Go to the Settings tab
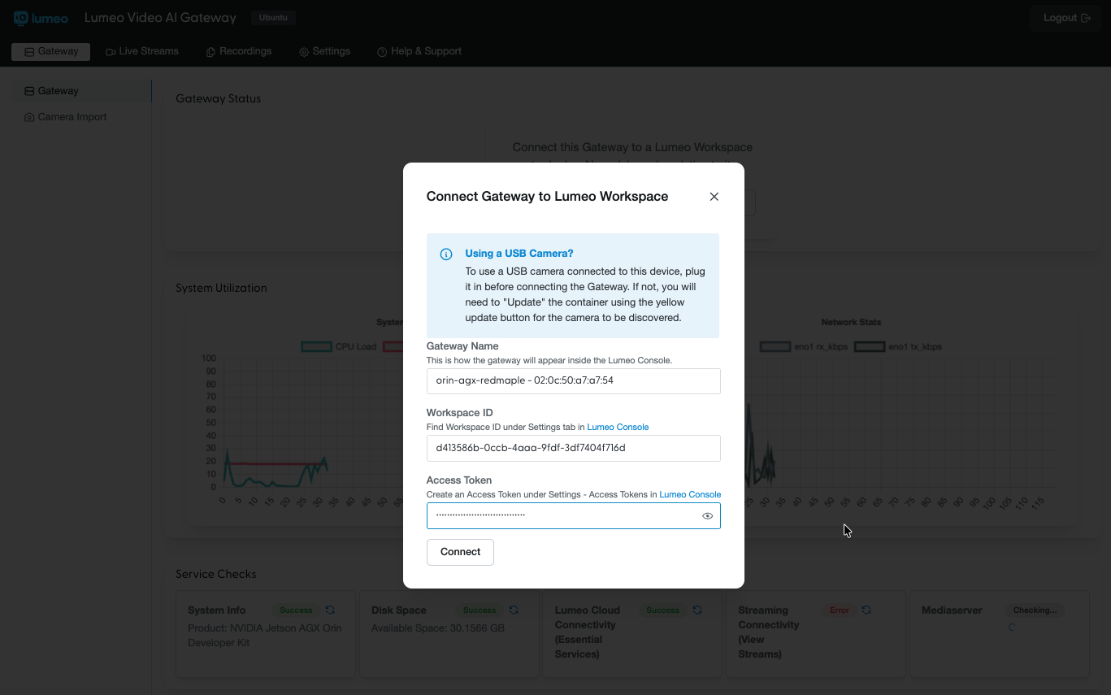This screenshot has height=695, width=1111. click(x=325, y=51)
